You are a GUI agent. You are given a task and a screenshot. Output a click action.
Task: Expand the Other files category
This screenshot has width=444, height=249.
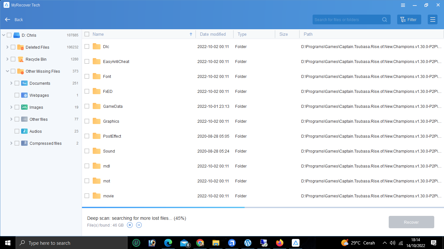coord(11,119)
